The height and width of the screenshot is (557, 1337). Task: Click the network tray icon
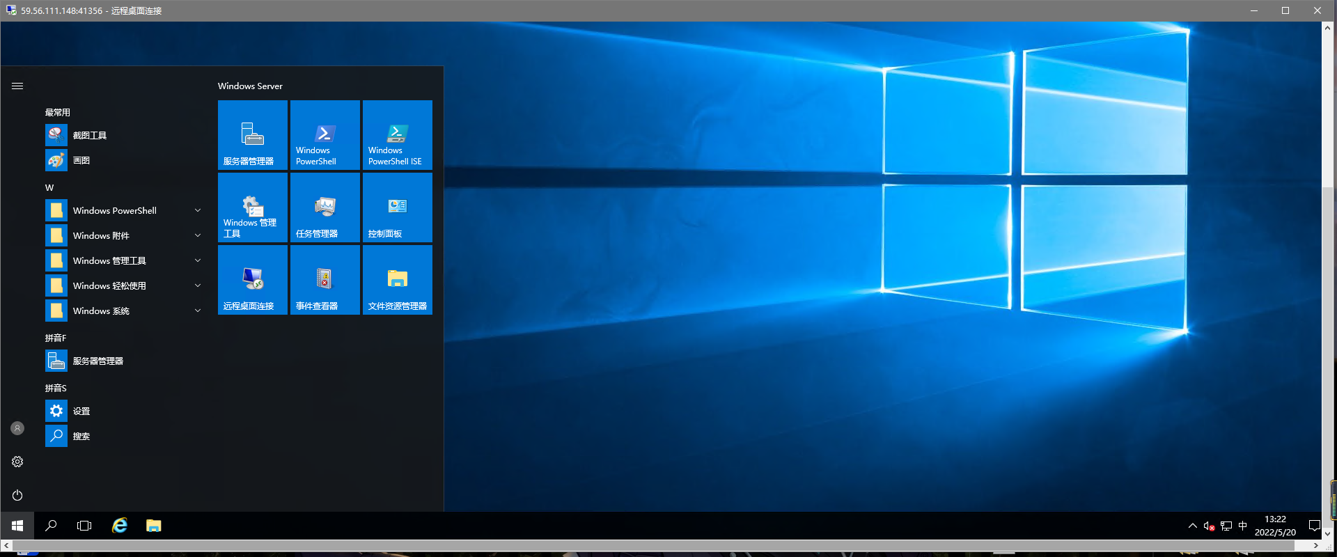(x=1226, y=526)
